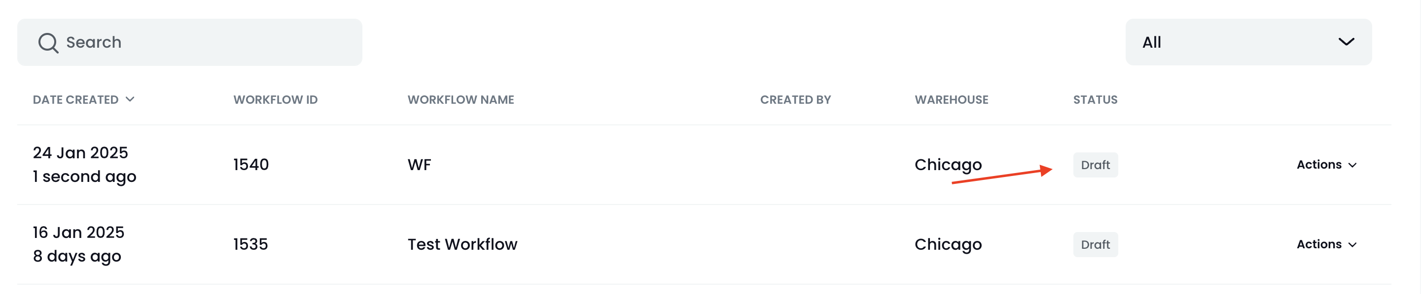Open the workflow named Test Workflow
1421x294 pixels.
[462, 244]
